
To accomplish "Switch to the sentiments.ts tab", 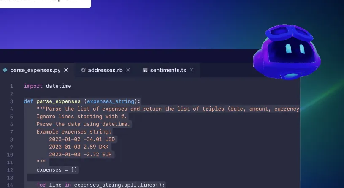I will click(168, 70).
